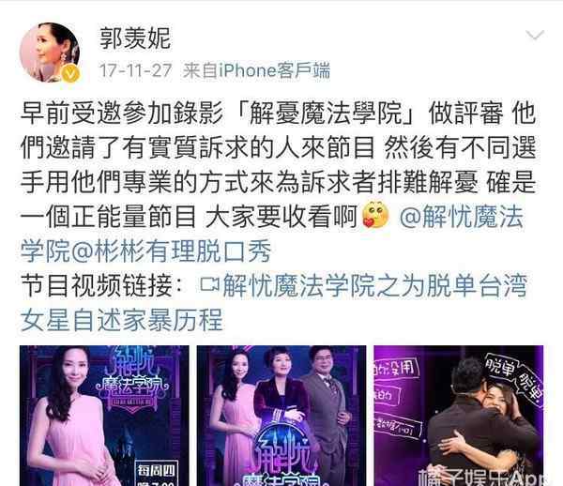563x486 pixels.
Task: Click the 17-11-27 post timestamp
Action: tap(136, 70)
